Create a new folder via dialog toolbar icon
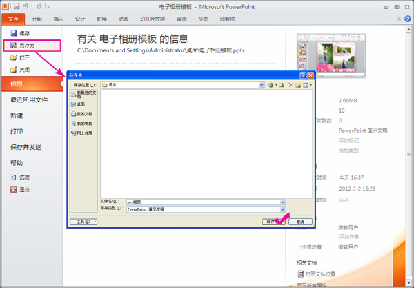The height and width of the screenshot is (288, 414). [298, 85]
